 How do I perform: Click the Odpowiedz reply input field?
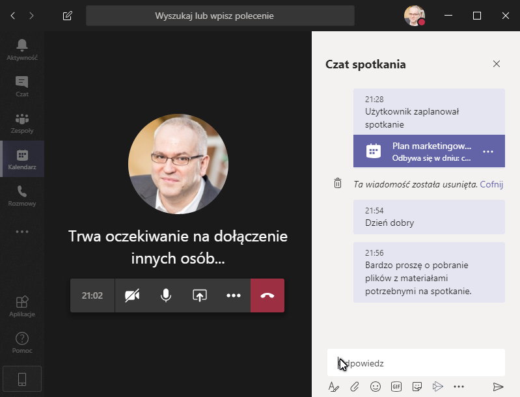coord(416,363)
